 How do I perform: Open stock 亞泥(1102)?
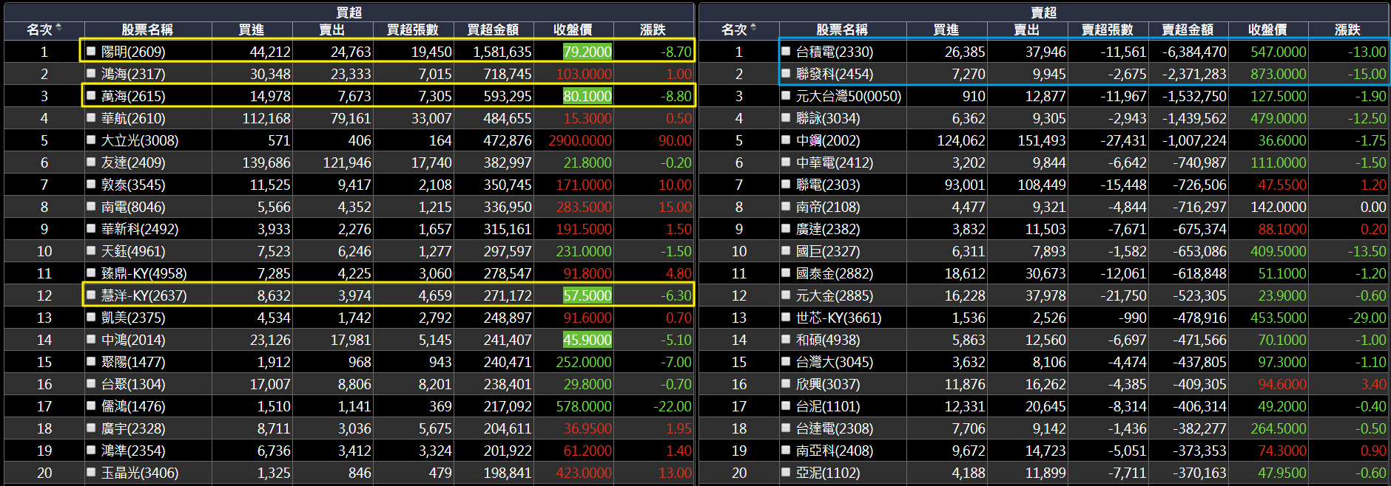pos(828,473)
